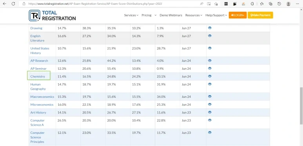Image resolution: width=303 pixels, height=146 pixels.
Task: Click the Make Payment button
Action: (260, 15)
